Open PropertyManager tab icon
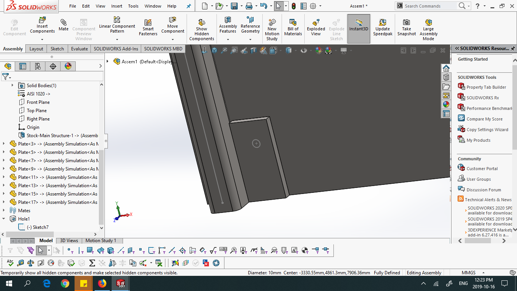This screenshot has height=291, width=517. tap(23, 66)
